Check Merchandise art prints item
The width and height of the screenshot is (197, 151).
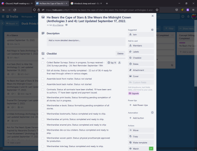coord(43,119)
